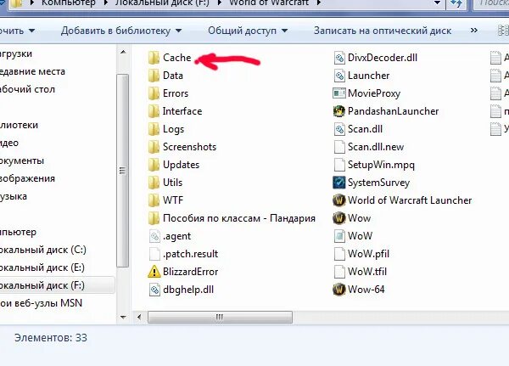Screen dimensions: 509x366
Task: Select Локальный диск (C:) in navigation pane
Action: tap(43, 250)
